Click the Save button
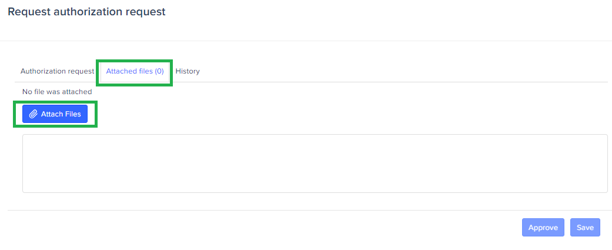Image resolution: width=612 pixels, height=250 pixels. [585, 228]
